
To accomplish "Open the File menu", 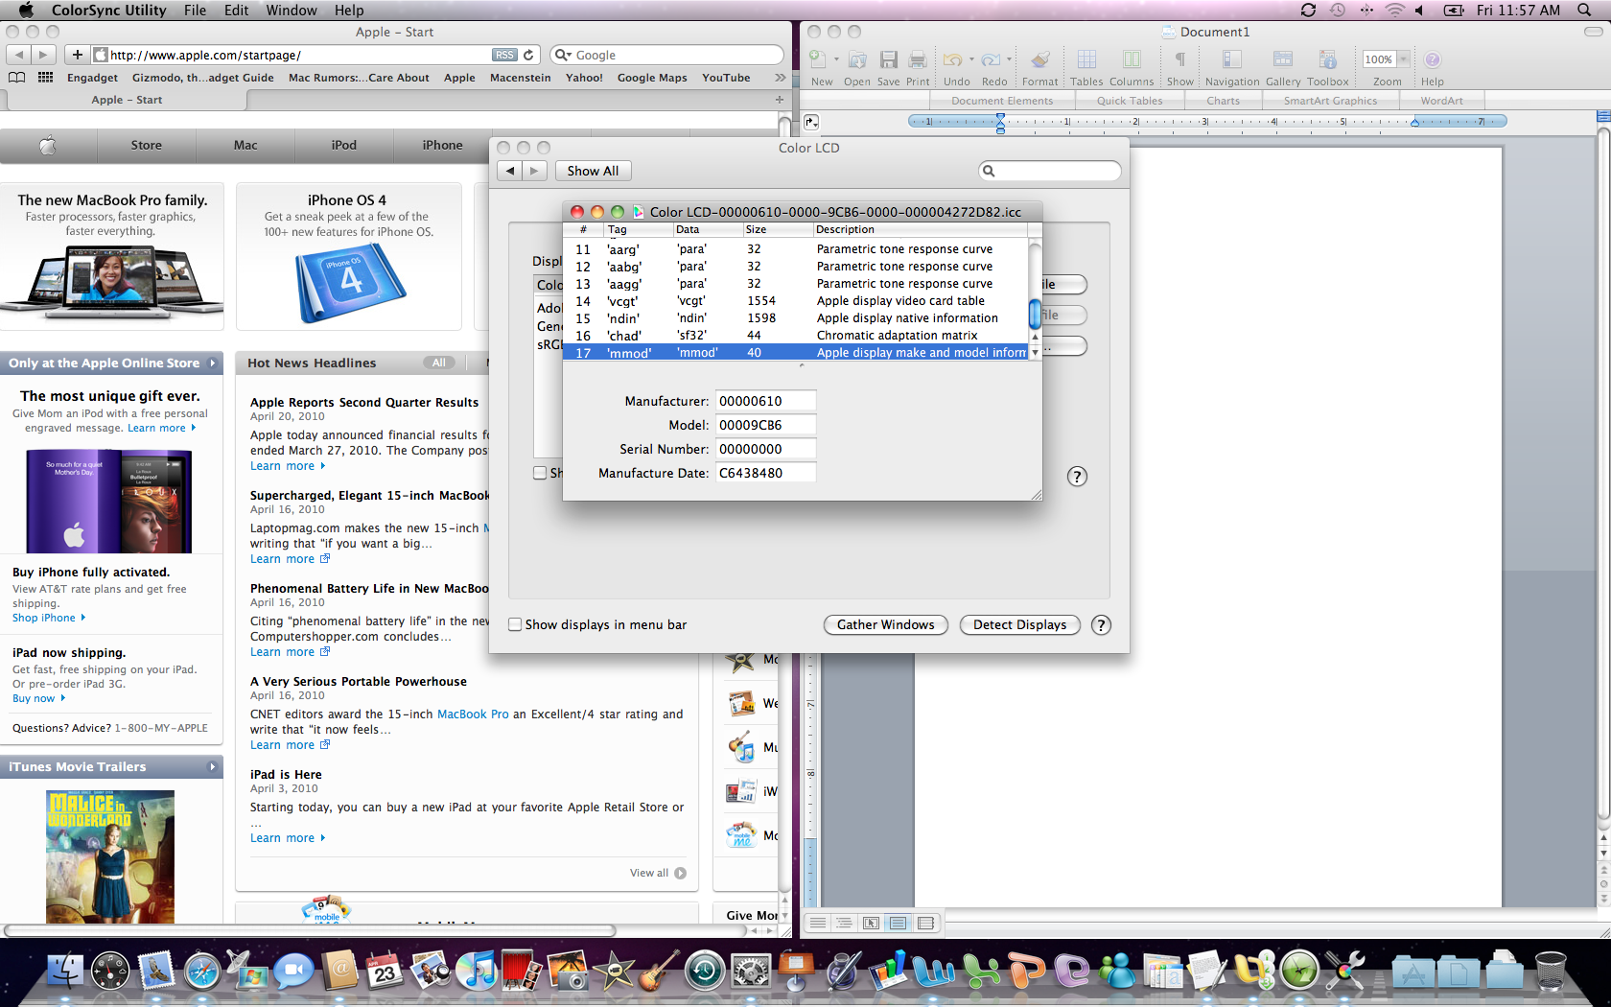I will [x=195, y=10].
